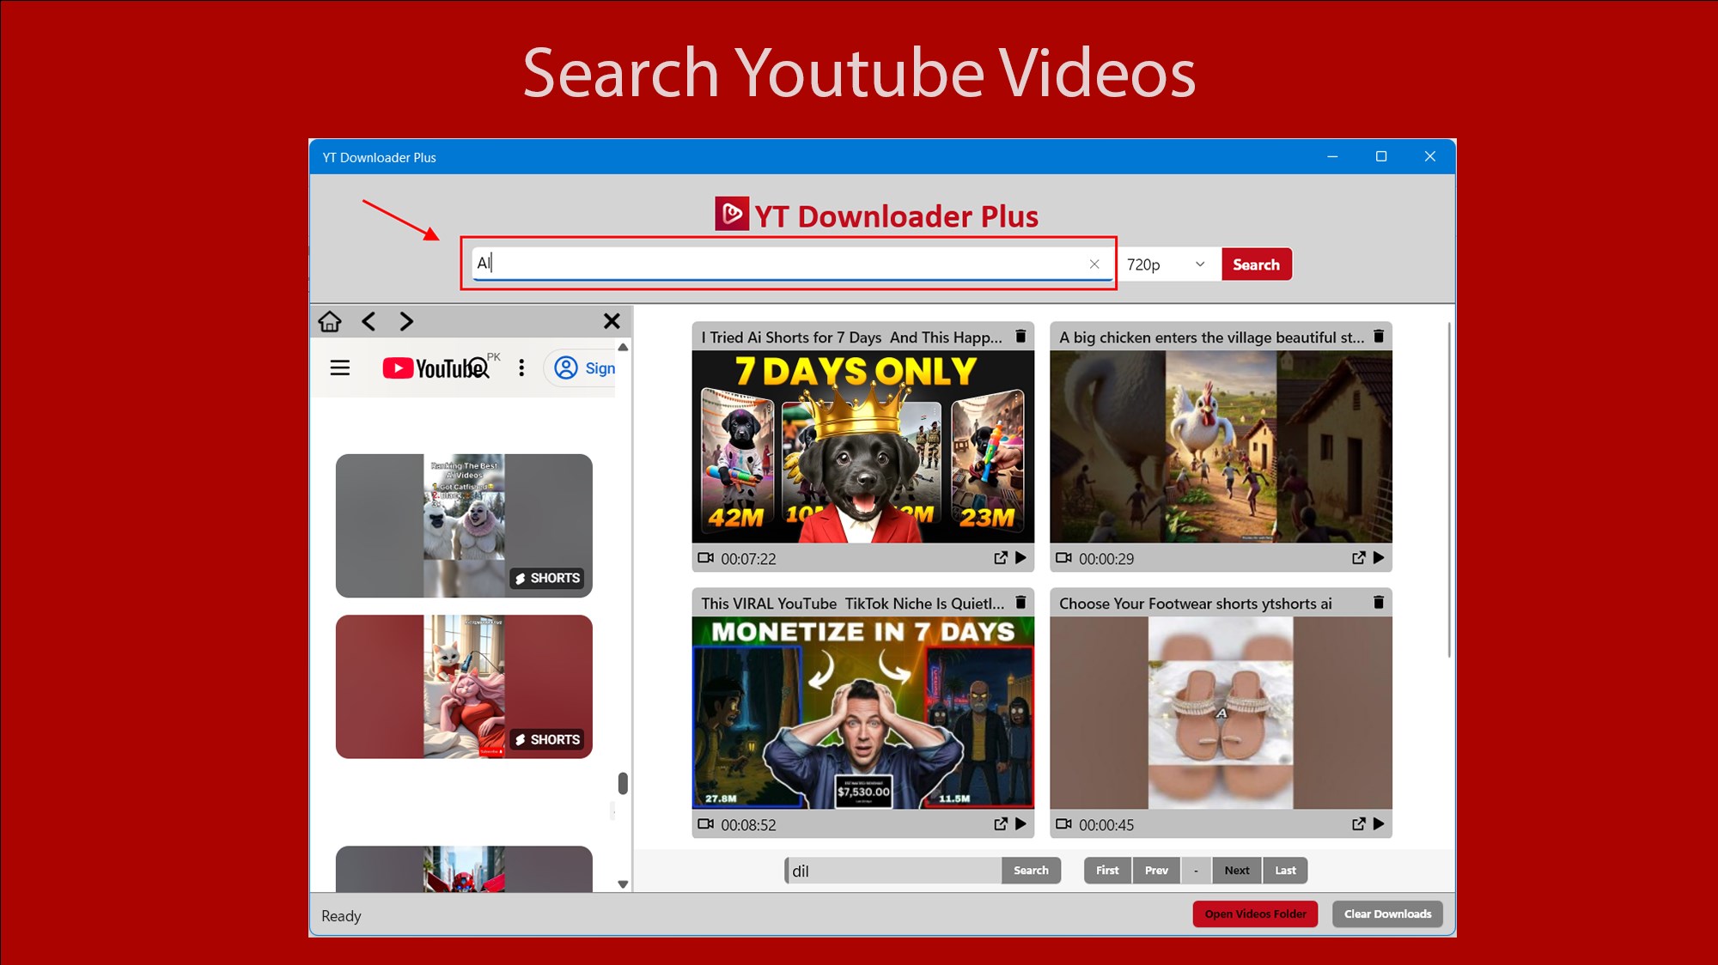Open the cat on bed short
1718x965 pixels.
pos(464,687)
